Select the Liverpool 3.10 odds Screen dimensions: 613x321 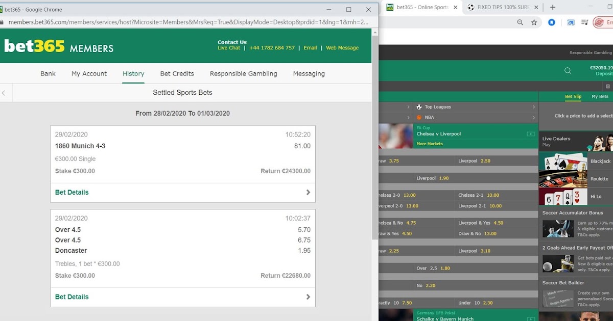coord(497,251)
